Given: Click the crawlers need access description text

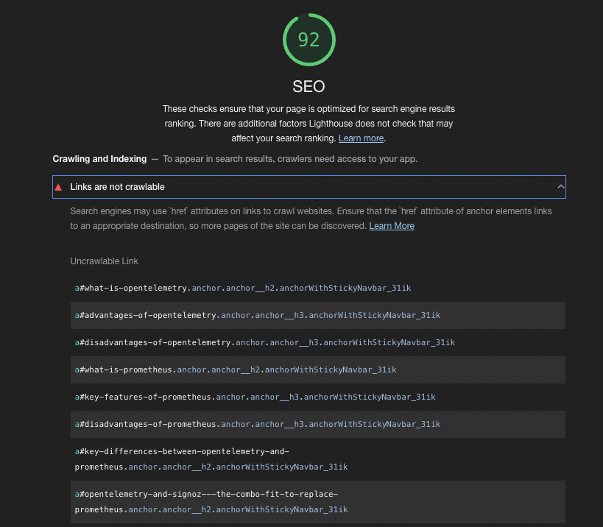Looking at the screenshot, I should coord(290,159).
